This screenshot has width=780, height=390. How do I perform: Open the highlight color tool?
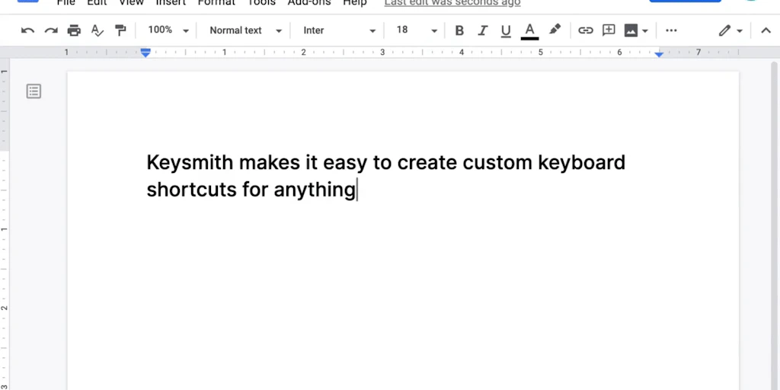(x=555, y=30)
